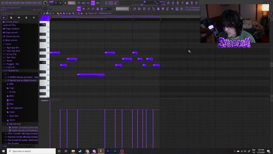The height and width of the screenshot is (154, 273).
Task: Open the piano roll stamp chord tool
Action: 50,13
